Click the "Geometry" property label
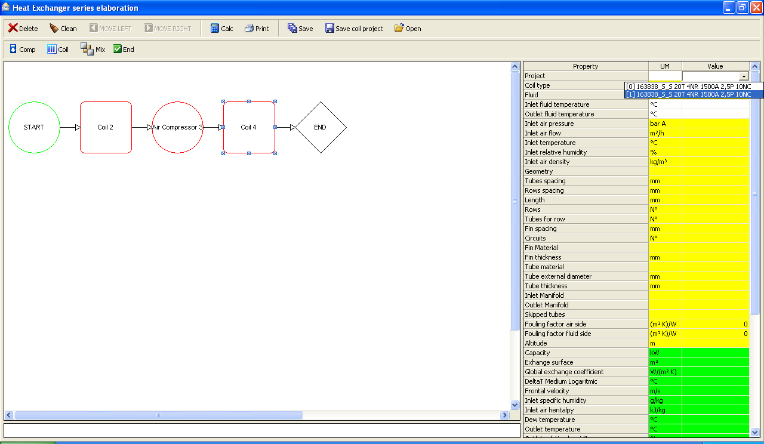Screen dimensions: 764x444 pyautogui.click(x=539, y=171)
